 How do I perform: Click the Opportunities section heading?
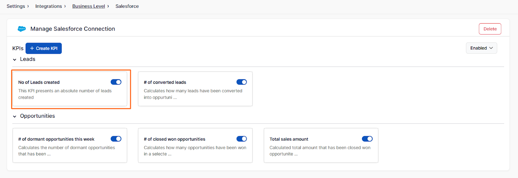coord(38,116)
